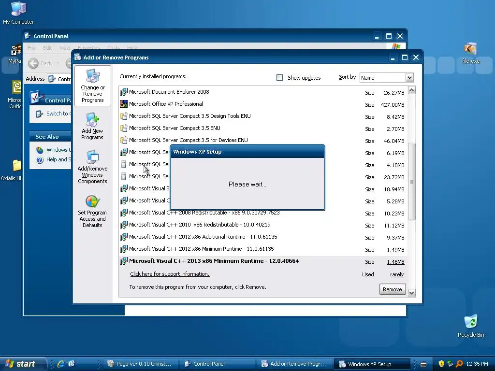This screenshot has width=495, height=371.
Task: Click the Sort by Name field
Action: coord(383,78)
